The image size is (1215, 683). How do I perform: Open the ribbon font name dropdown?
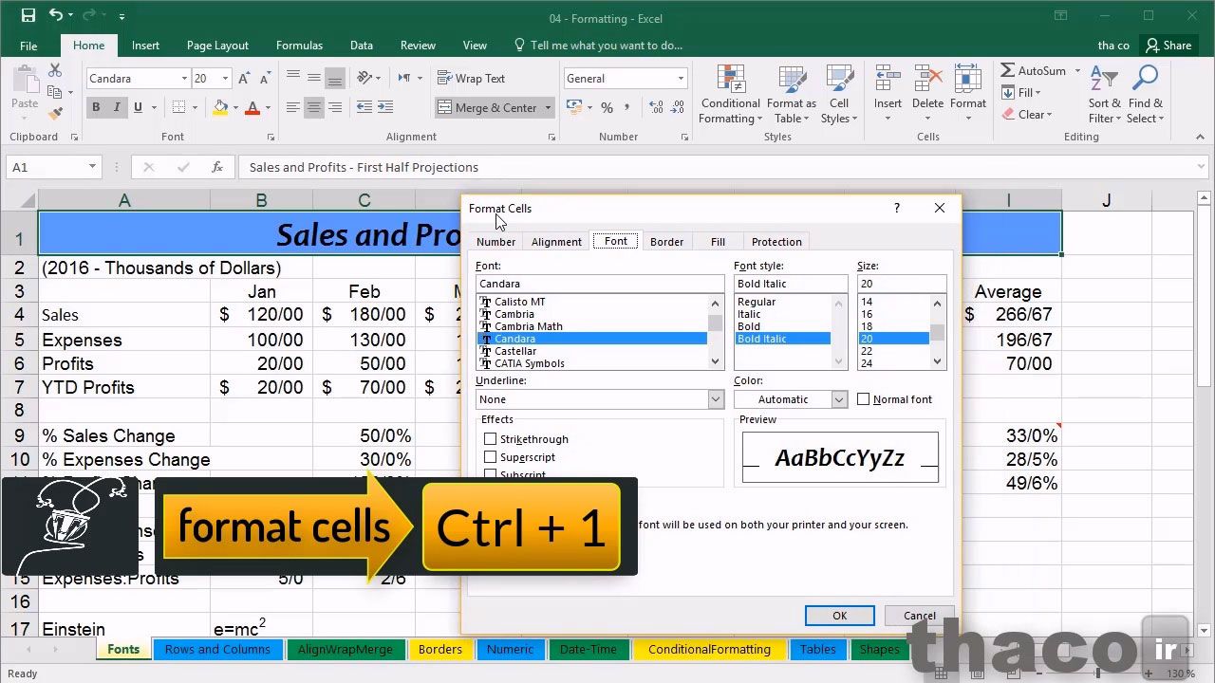184,79
